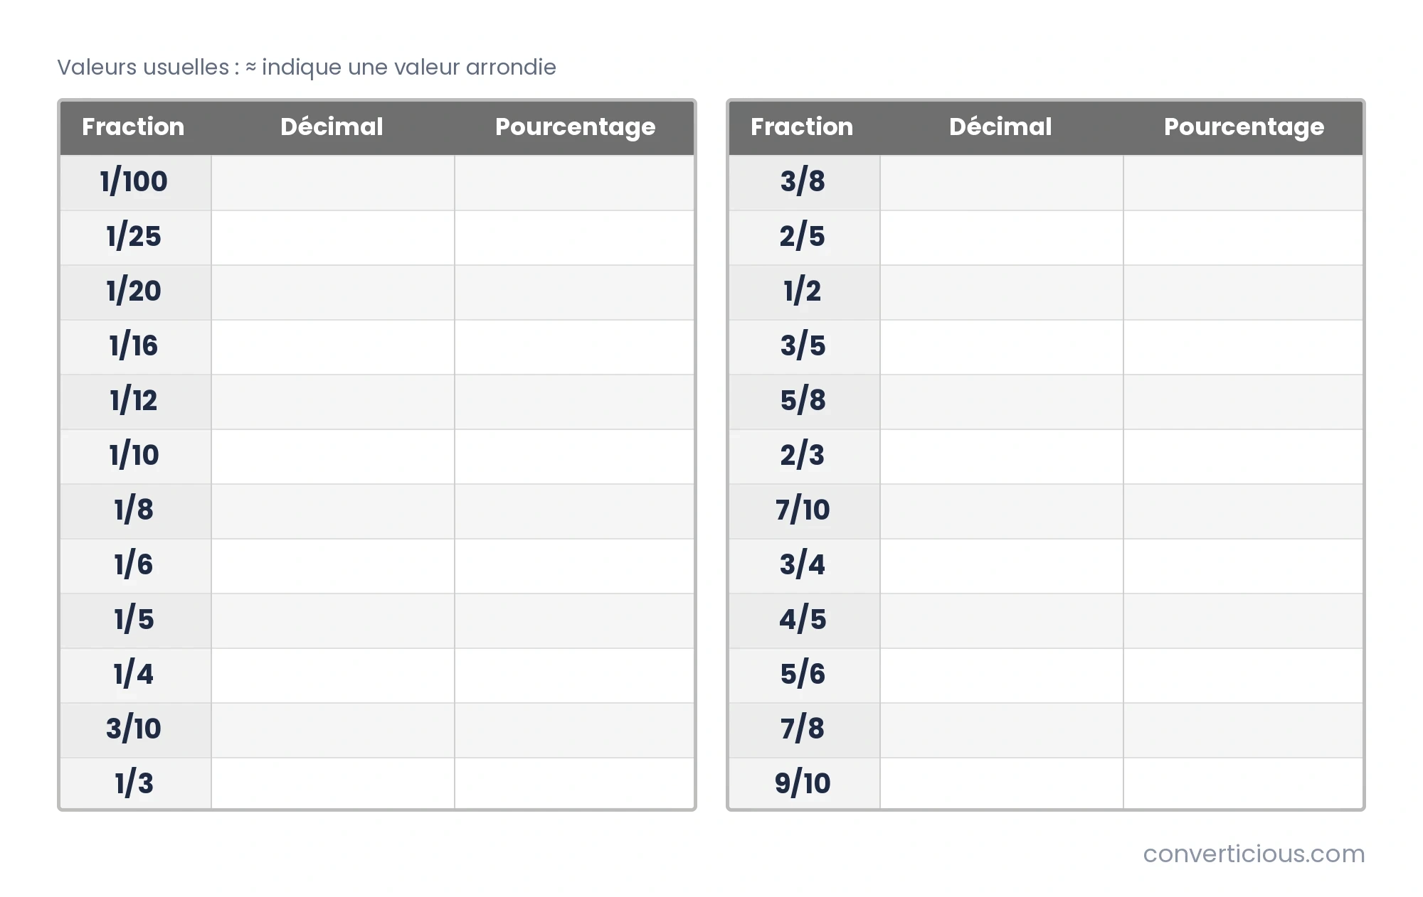This screenshot has width=1423, height=897.
Task: Select the Décimal cell for 3/4
Action: 1002,566
